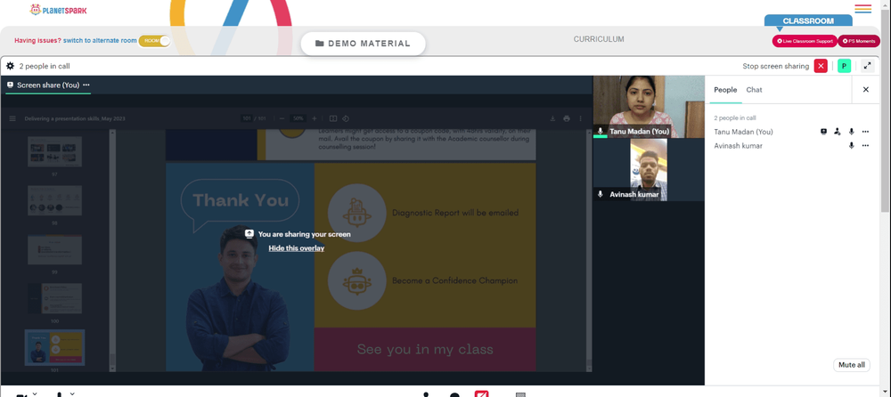
Task: Click the person icon in Tanu Madan row
Action: coord(837,132)
